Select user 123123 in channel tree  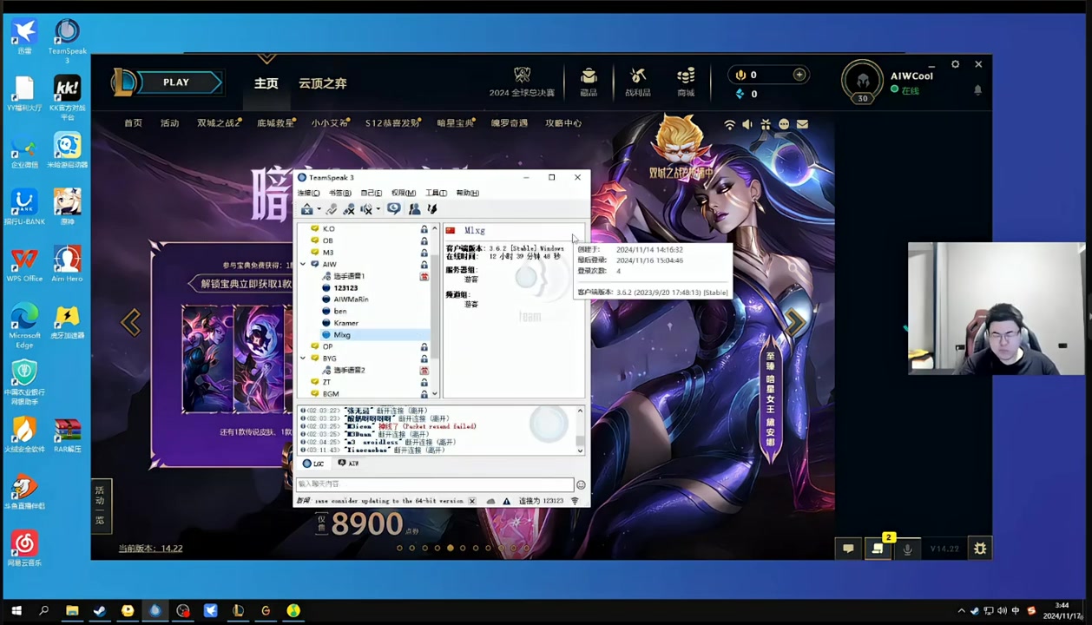345,287
